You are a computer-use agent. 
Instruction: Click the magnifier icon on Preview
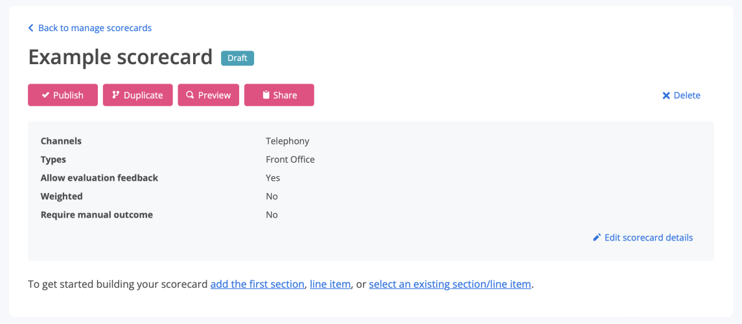pyautogui.click(x=190, y=95)
